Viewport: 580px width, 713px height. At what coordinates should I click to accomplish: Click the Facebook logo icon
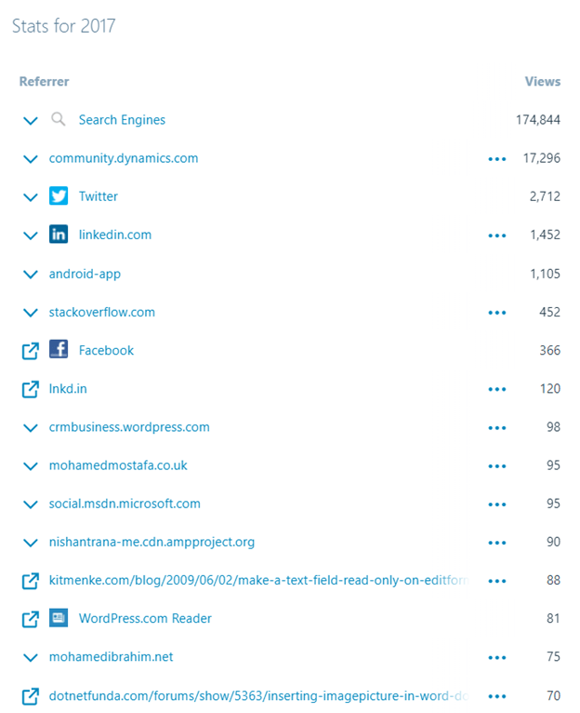click(59, 350)
